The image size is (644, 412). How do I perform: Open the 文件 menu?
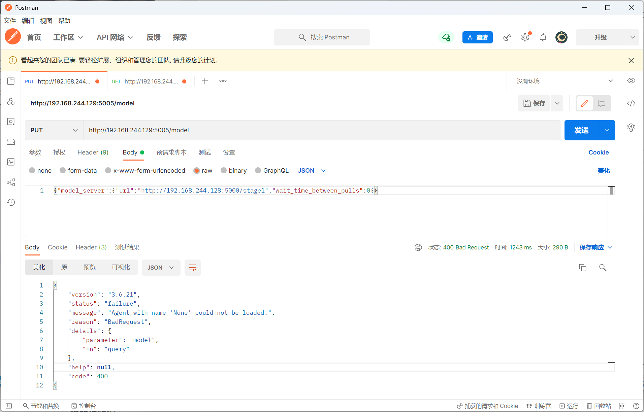click(x=10, y=21)
